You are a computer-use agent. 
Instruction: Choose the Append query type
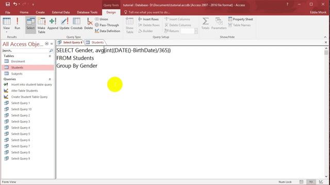click(53, 24)
